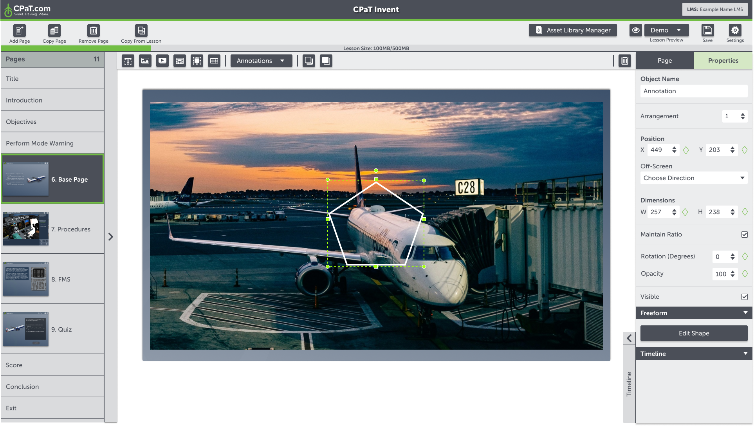
Task: Insert a table object from toolbar
Action: pyautogui.click(x=214, y=61)
